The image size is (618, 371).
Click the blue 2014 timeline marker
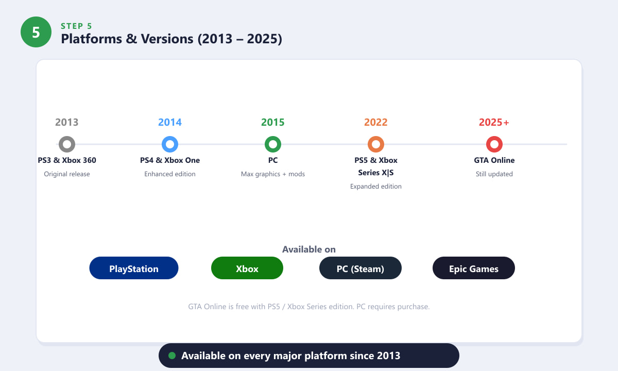coord(170,144)
